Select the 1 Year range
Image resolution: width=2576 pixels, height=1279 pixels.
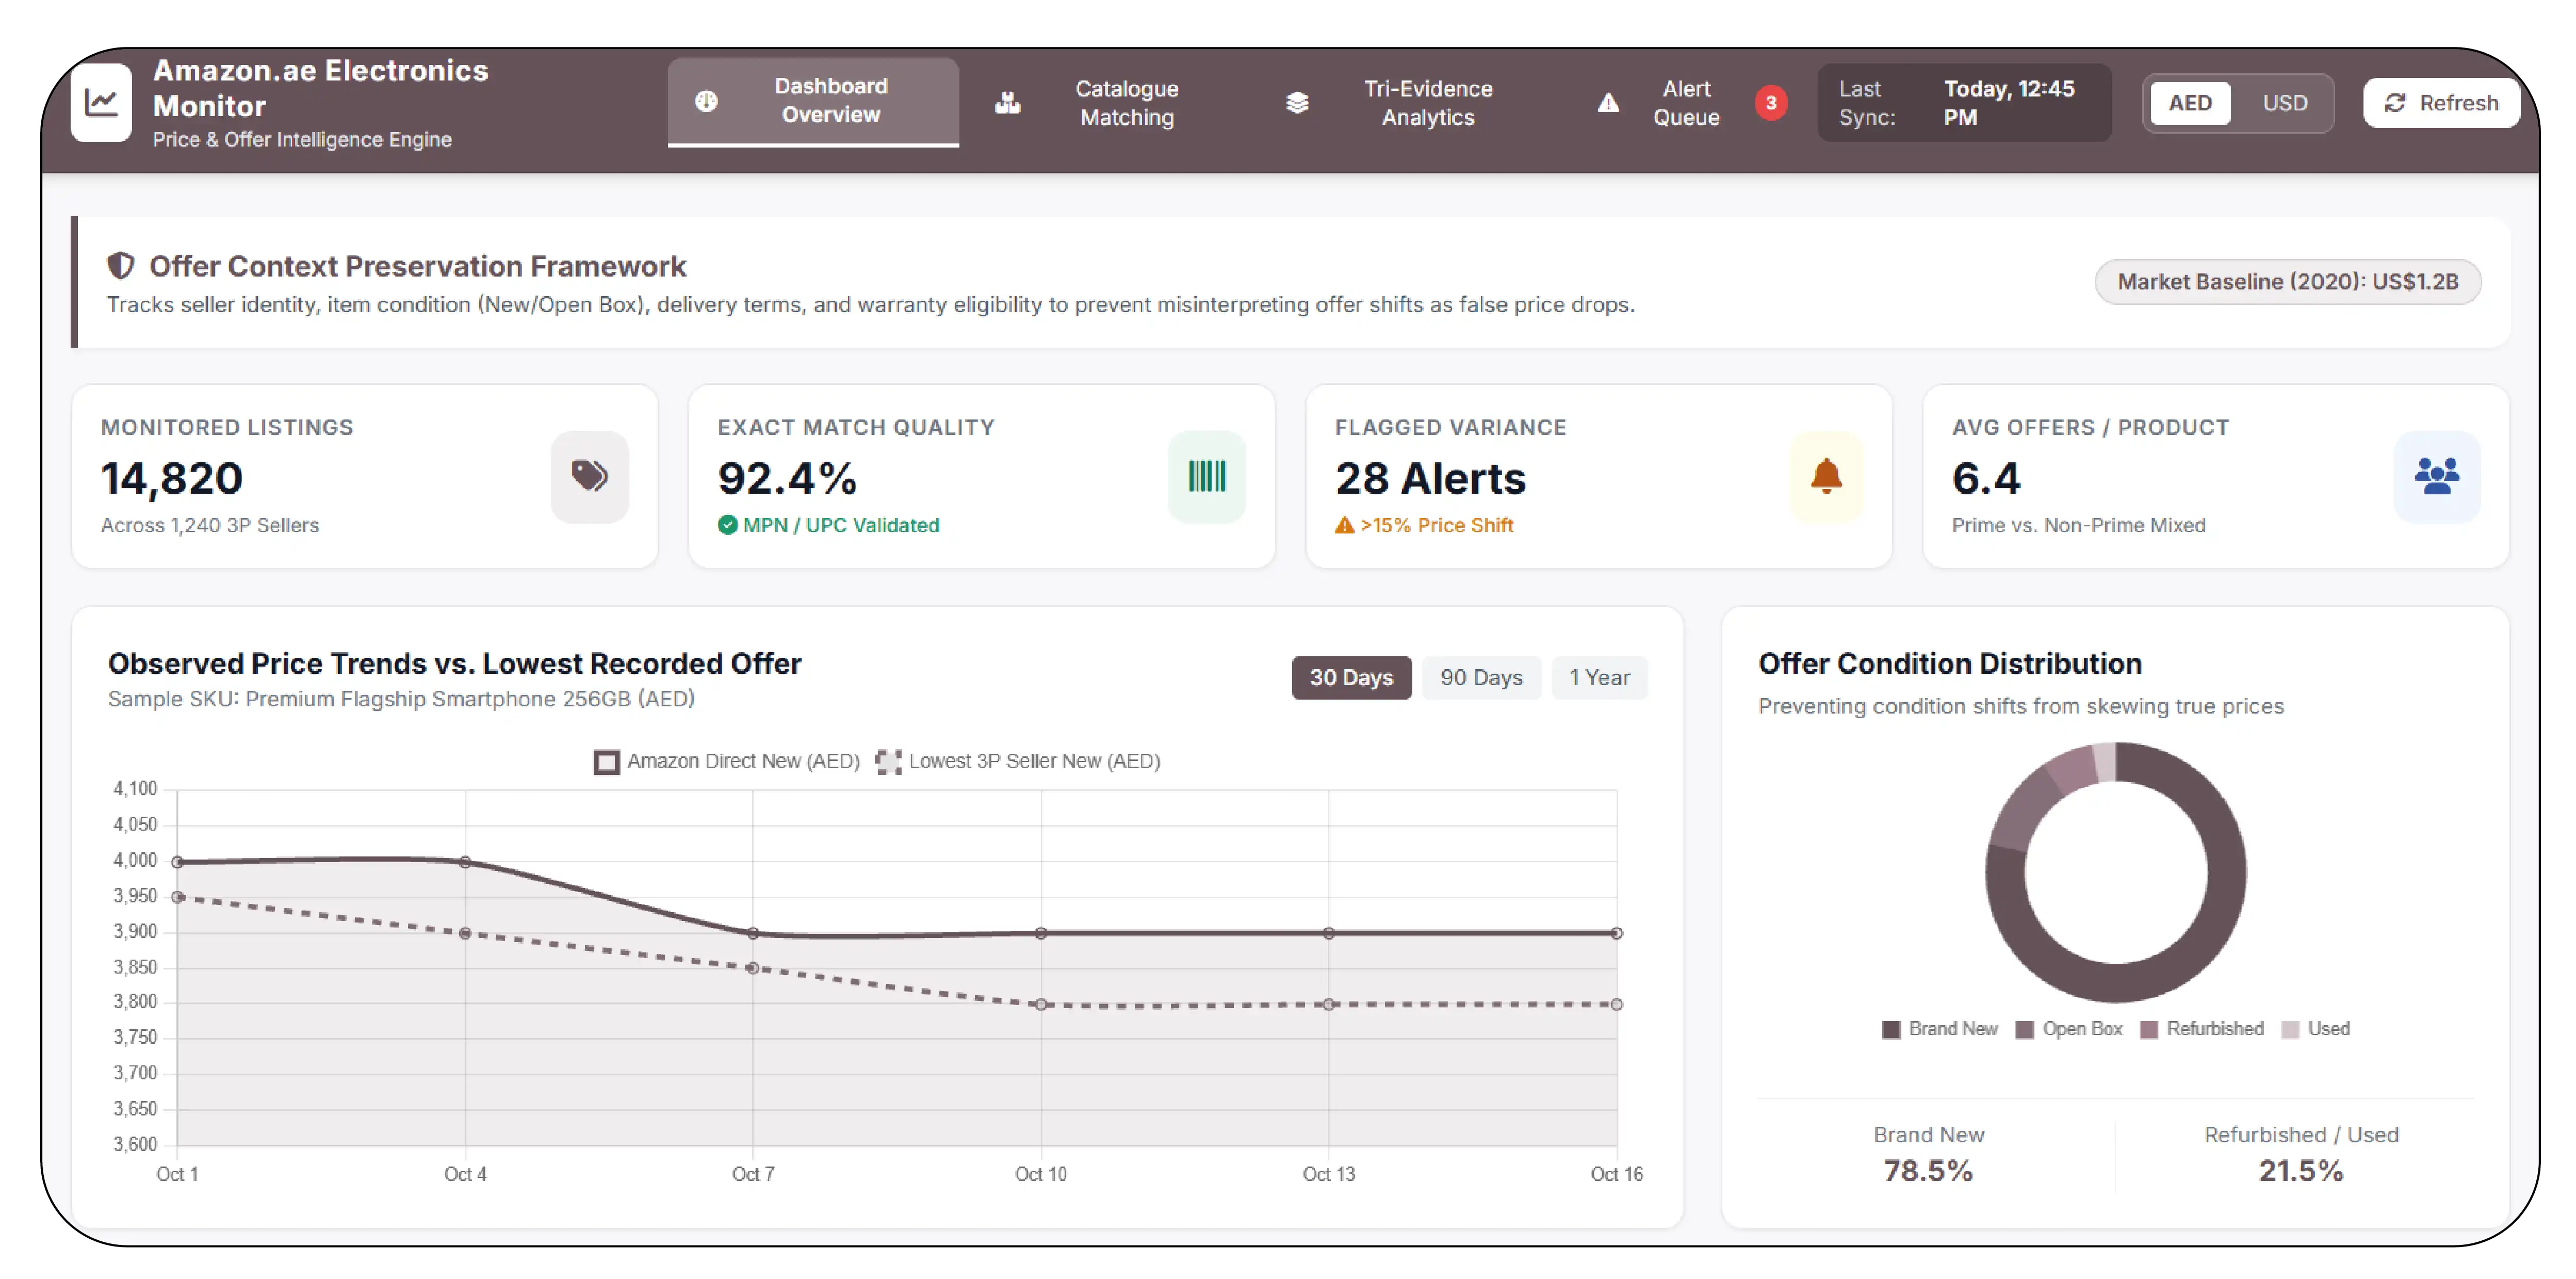pos(1599,677)
